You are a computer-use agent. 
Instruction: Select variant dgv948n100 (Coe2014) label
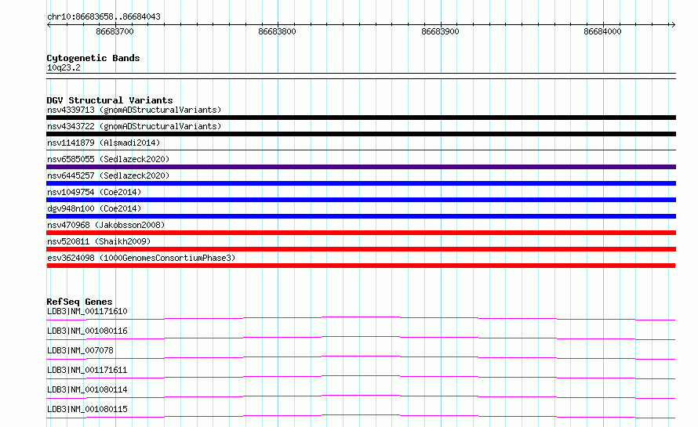tap(94, 208)
